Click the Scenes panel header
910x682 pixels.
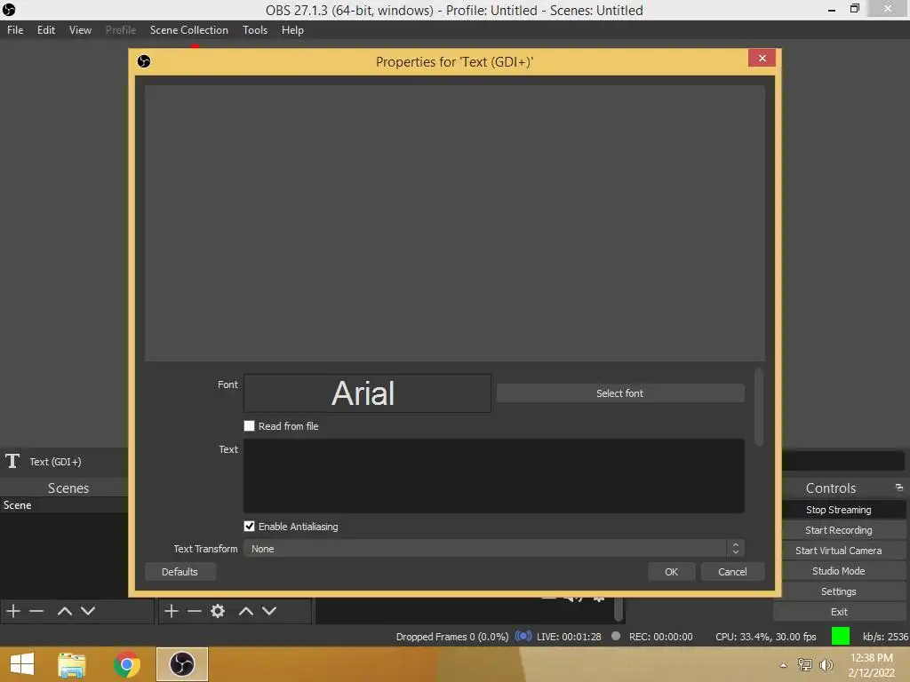(x=68, y=488)
